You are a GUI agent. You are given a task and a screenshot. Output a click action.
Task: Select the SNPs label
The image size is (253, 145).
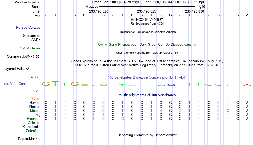36,40
